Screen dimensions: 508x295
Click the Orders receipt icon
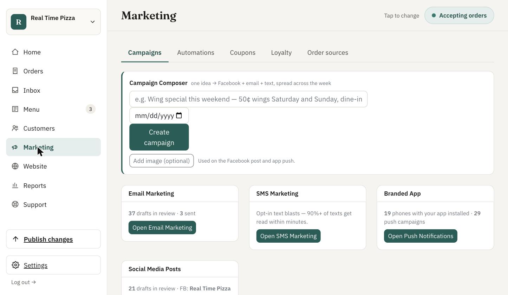coord(15,71)
